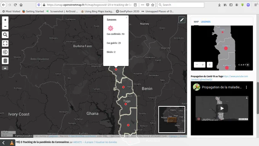
Task: Open GeoPython 2020 bookmark
Action: coord(128,11)
